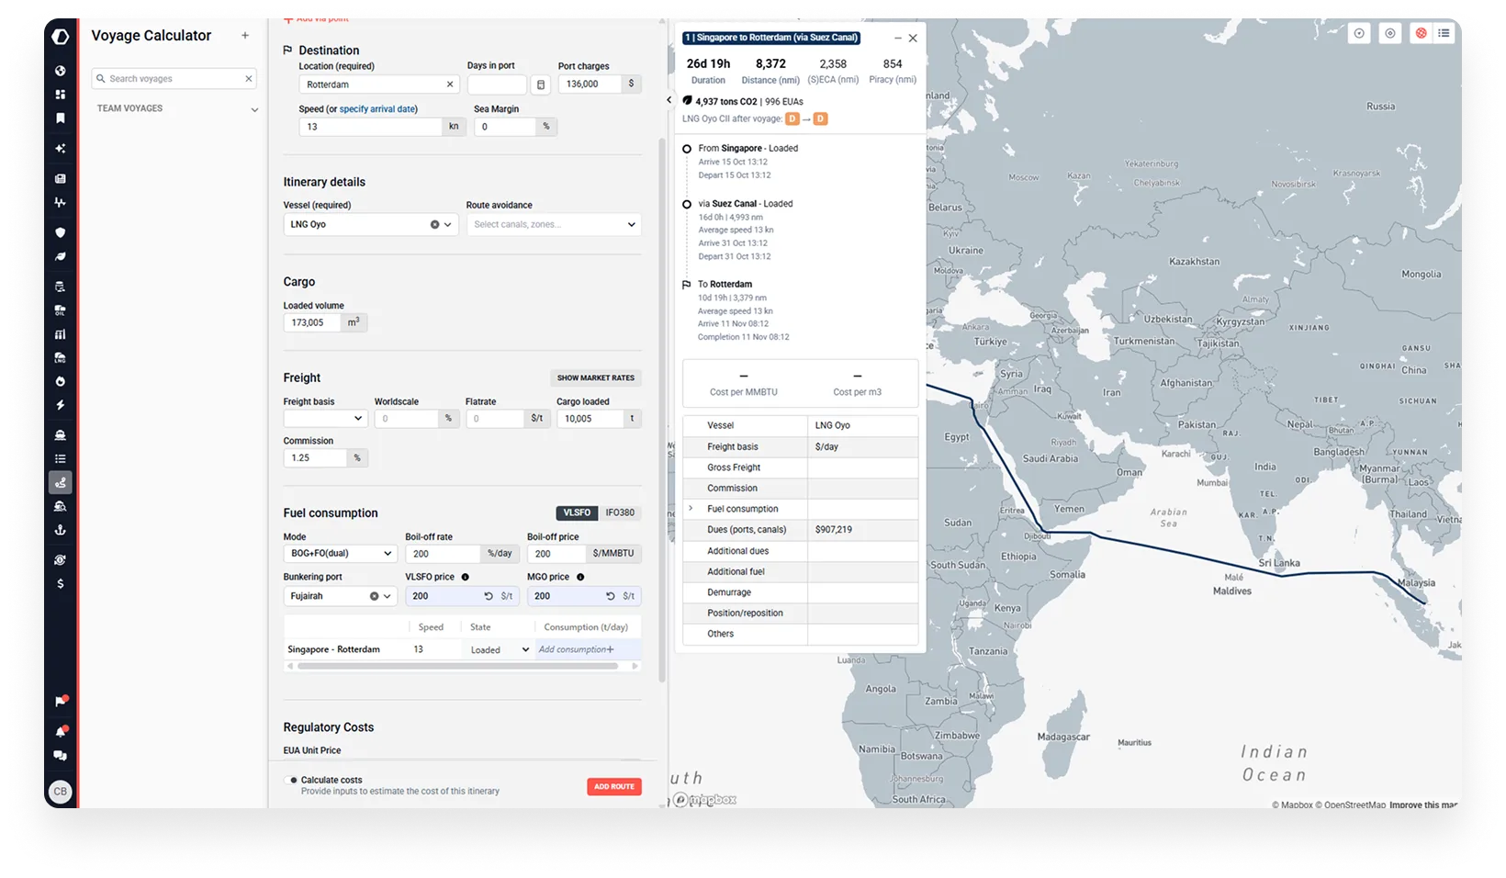This screenshot has width=1506, height=878.
Task: Select the globe icon in the sidebar
Action: [x=61, y=70]
